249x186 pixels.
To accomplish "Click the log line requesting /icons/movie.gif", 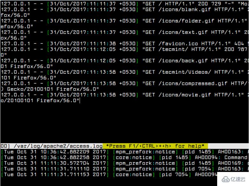I will 124,95.
